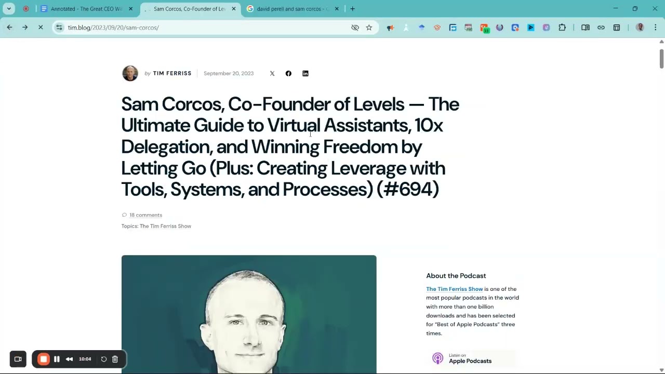Close the david perell Google search tab

[337, 9]
